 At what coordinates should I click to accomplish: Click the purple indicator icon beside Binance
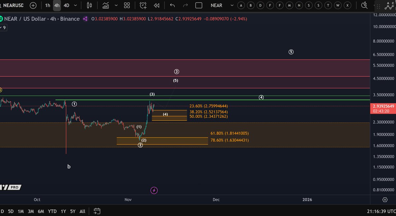pos(85,19)
